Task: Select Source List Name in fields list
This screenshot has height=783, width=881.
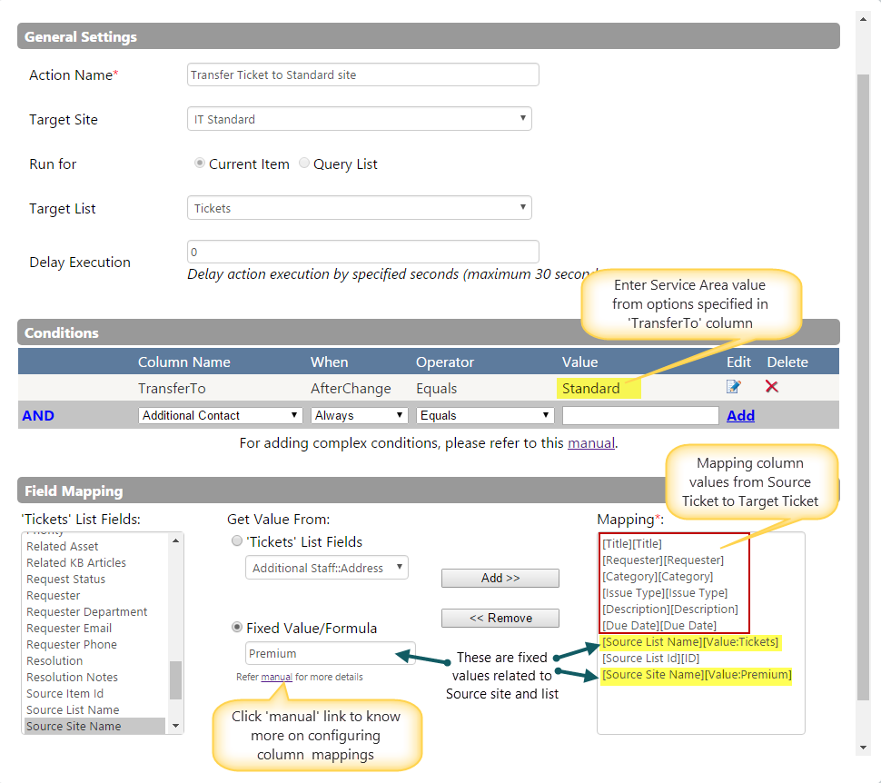Action: [x=73, y=709]
